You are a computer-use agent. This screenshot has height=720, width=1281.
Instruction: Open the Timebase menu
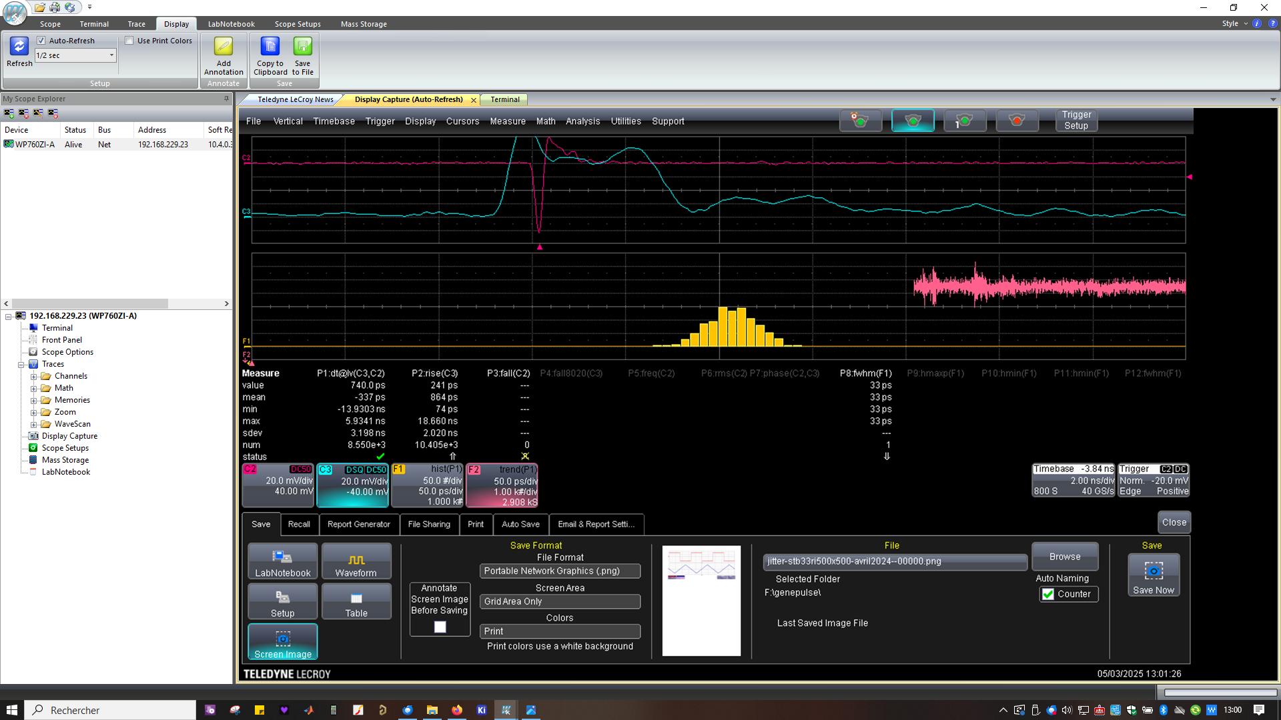334,121
